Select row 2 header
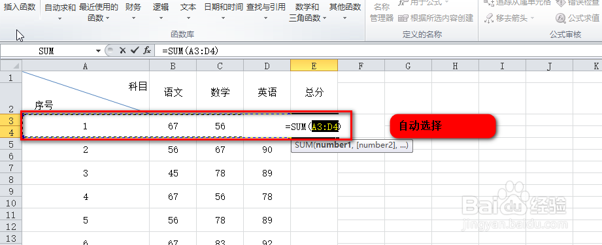 (11, 98)
